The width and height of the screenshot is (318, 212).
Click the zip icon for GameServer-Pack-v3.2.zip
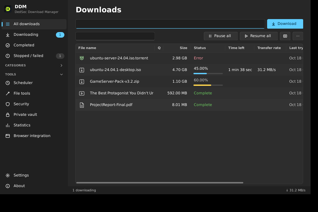pyautogui.click(x=82, y=82)
